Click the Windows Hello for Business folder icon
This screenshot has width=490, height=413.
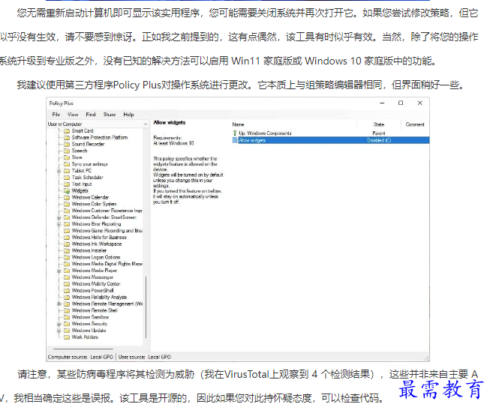pos(67,238)
